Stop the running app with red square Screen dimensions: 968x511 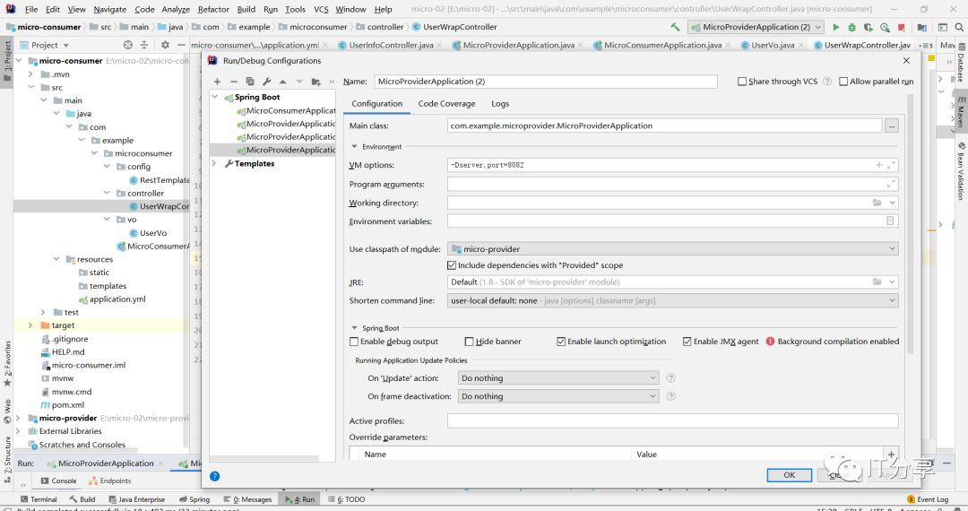(902, 27)
